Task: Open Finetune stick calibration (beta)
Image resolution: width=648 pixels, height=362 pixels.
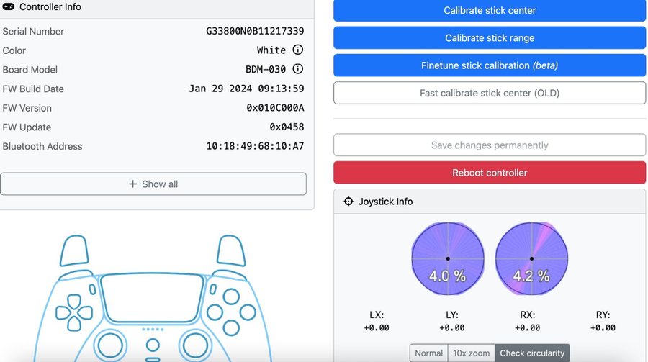Action: coord(490,65)
